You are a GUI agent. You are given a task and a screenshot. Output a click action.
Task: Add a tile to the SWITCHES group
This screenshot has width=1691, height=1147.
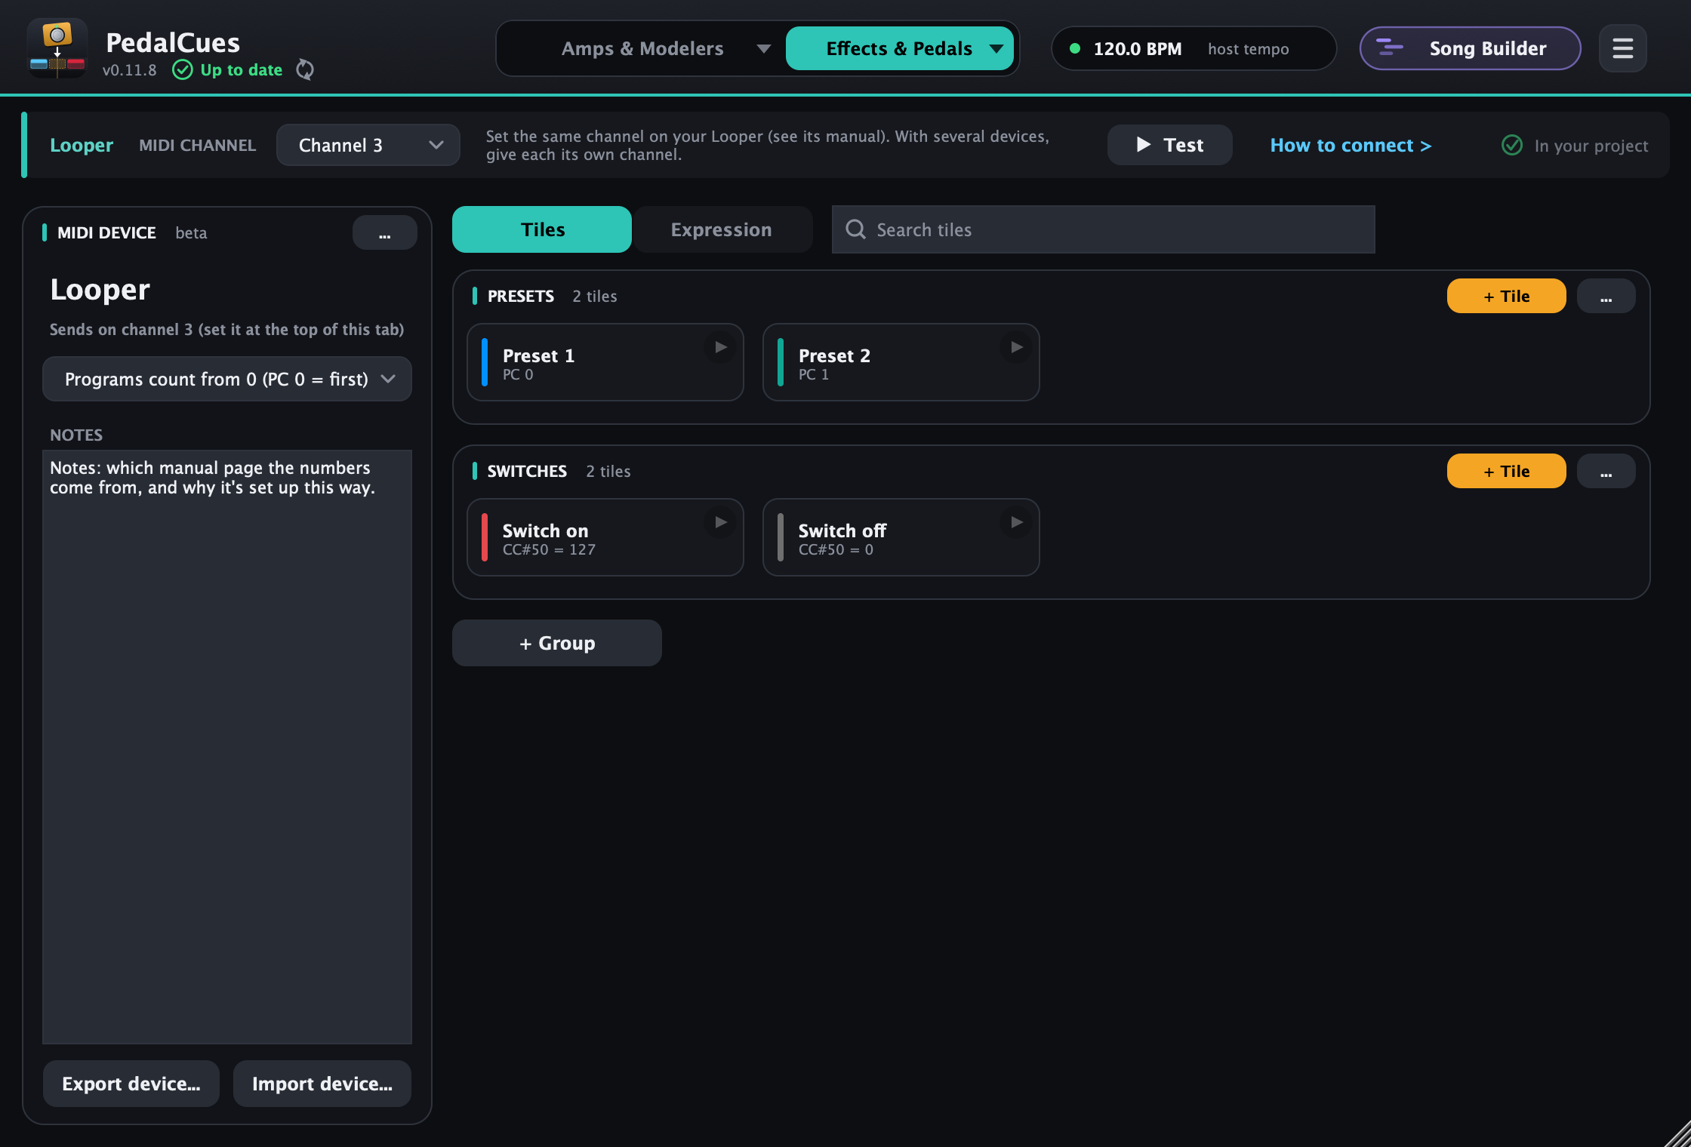(1506, 471)
